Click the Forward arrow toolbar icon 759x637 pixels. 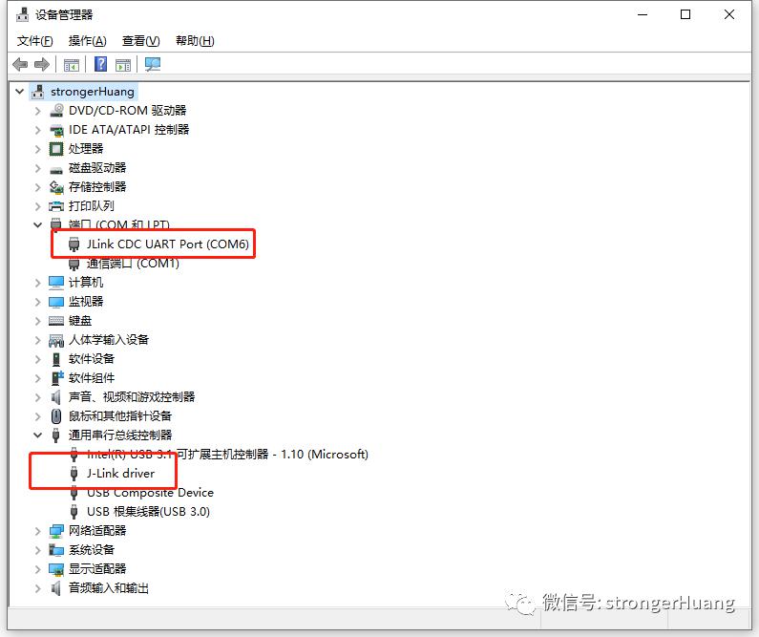[42, 64]
